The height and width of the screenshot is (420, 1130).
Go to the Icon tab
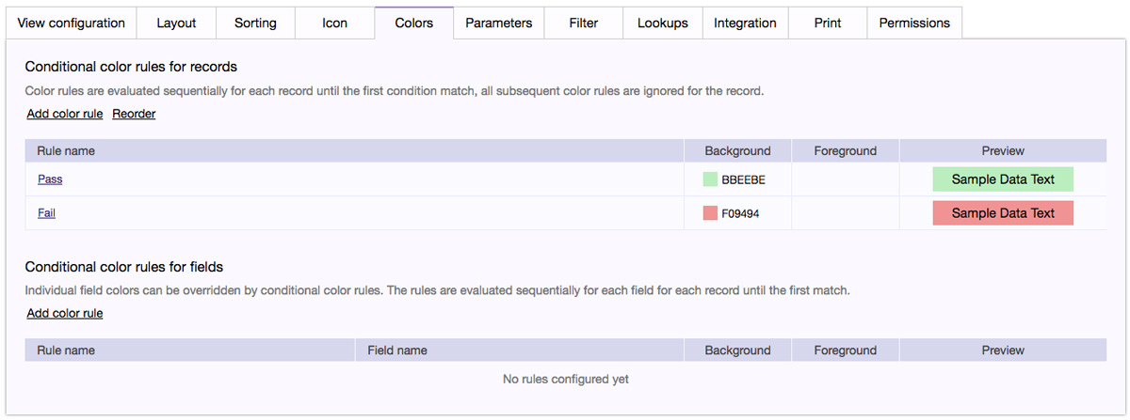point(334,23)
